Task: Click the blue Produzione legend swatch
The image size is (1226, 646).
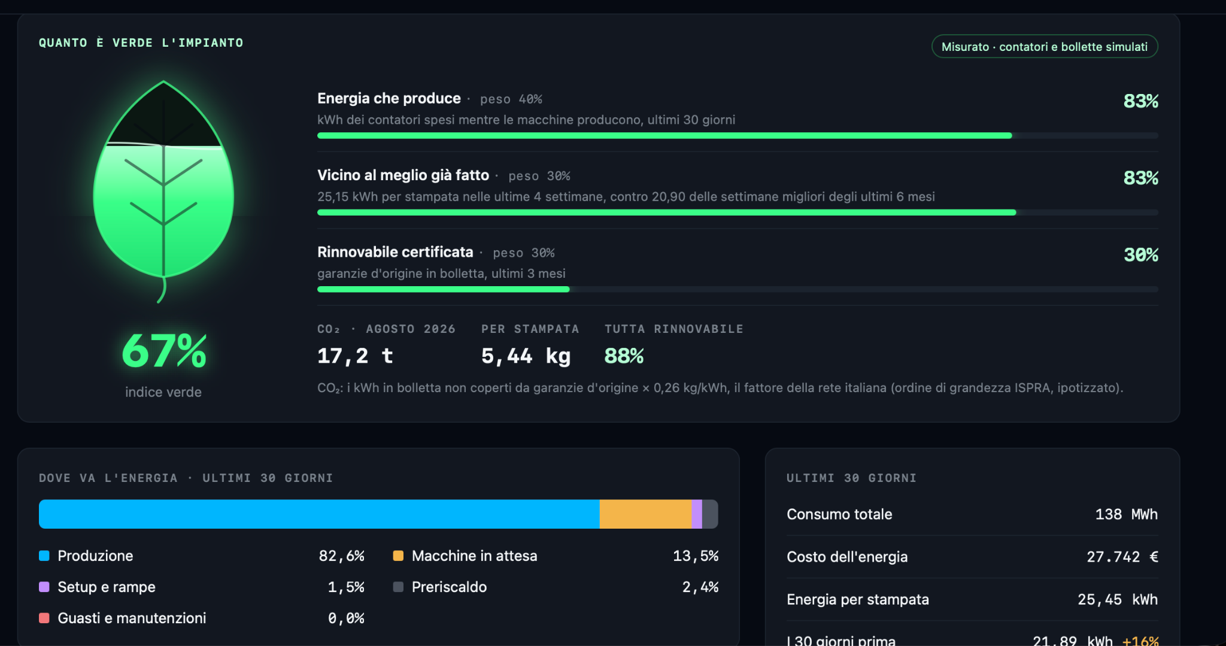Action: [44, 556]
